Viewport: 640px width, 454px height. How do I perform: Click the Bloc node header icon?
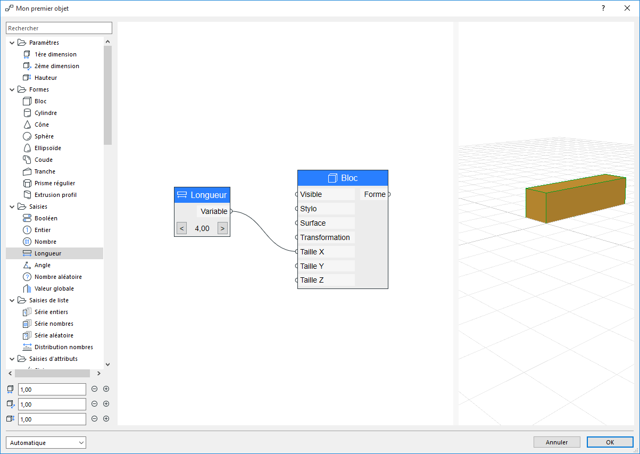click(333, 178)
